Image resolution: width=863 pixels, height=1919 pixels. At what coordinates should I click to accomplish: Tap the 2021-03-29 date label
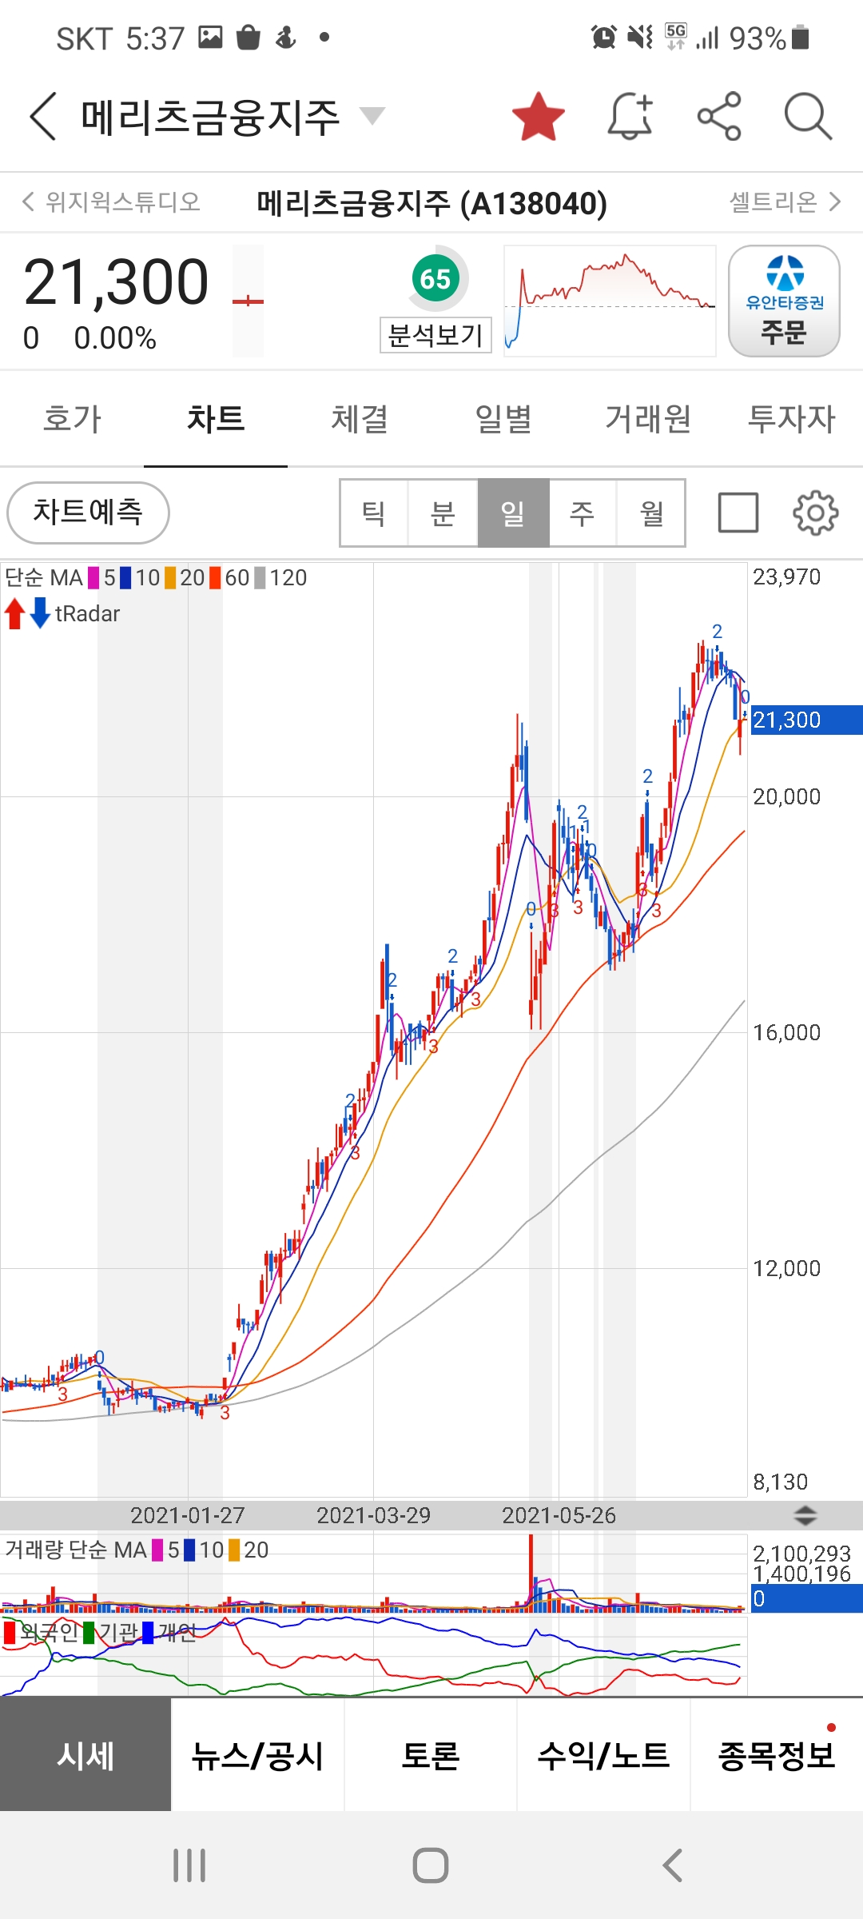pyautogui.click(x=373, y=1515)
